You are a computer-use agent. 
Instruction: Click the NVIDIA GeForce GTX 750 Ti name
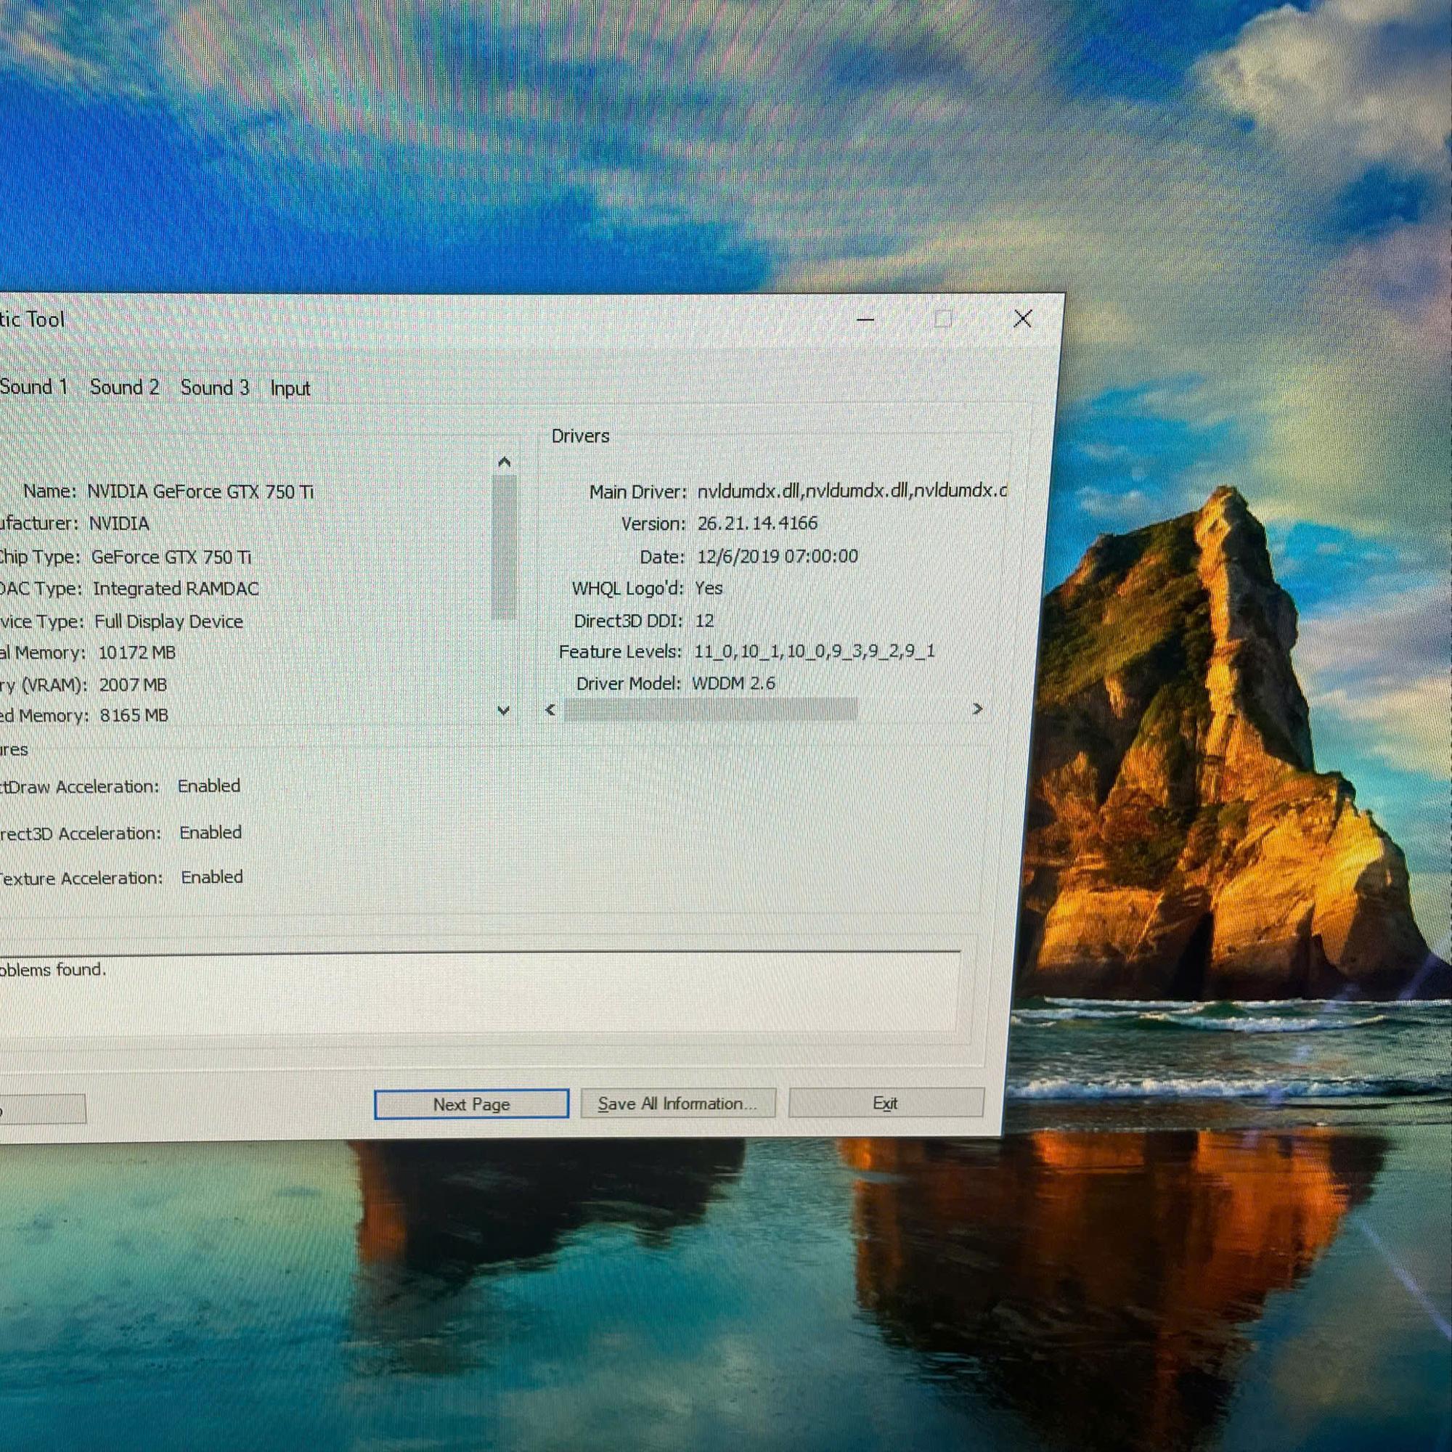click(200, 492)
